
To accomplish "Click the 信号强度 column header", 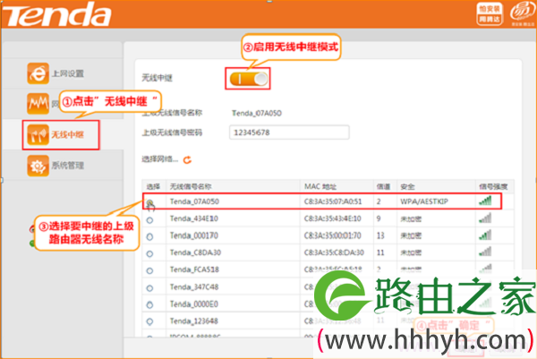I will click(493, 187).
